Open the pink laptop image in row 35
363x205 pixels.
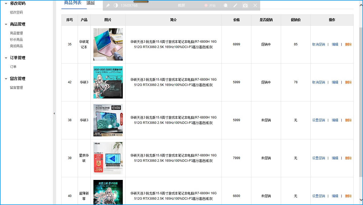108,44
